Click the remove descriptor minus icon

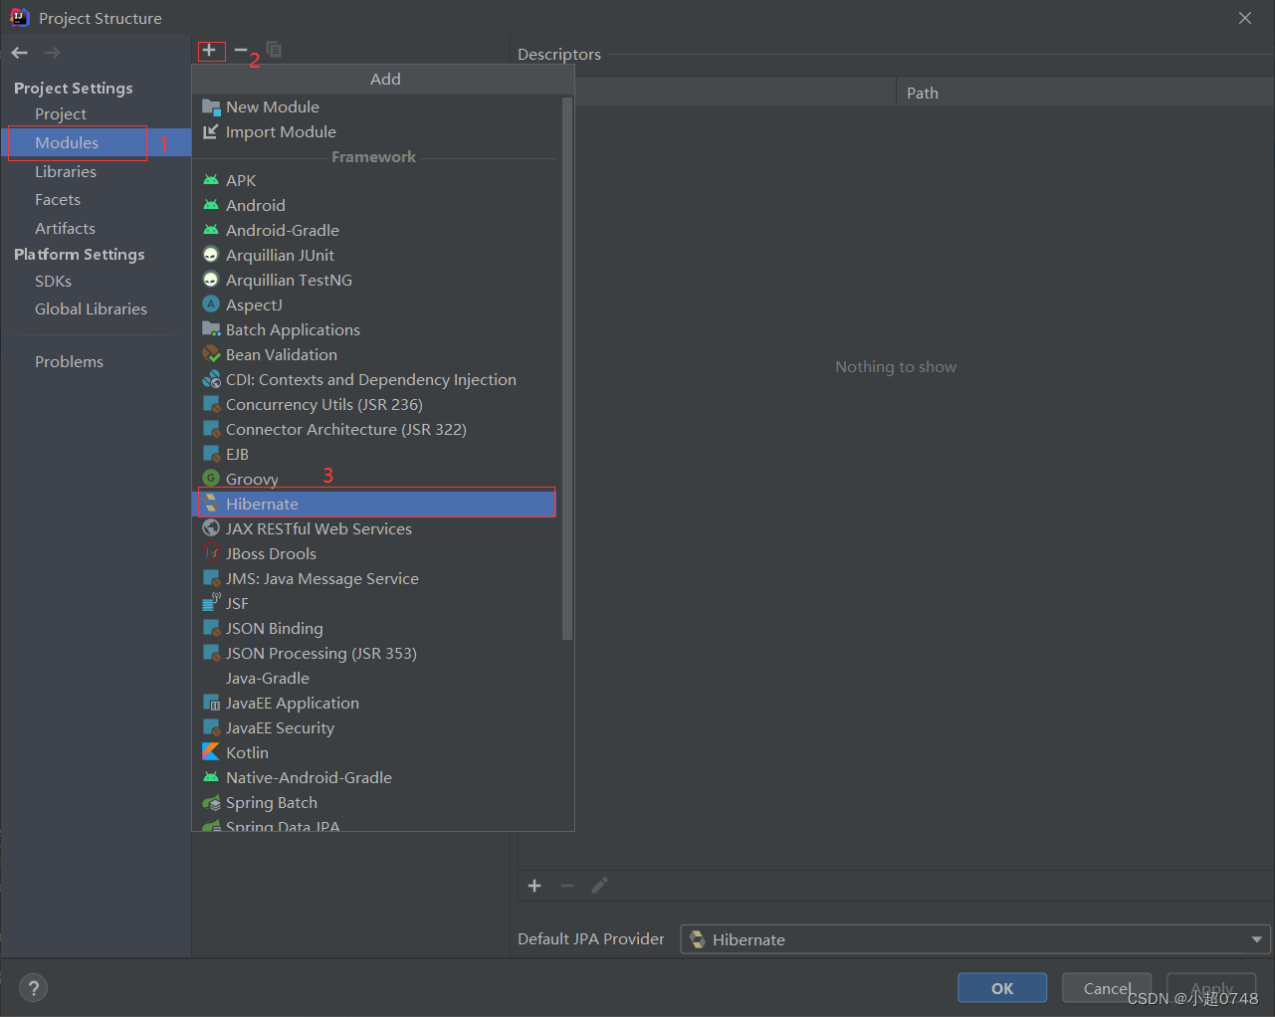pos(567,886)
